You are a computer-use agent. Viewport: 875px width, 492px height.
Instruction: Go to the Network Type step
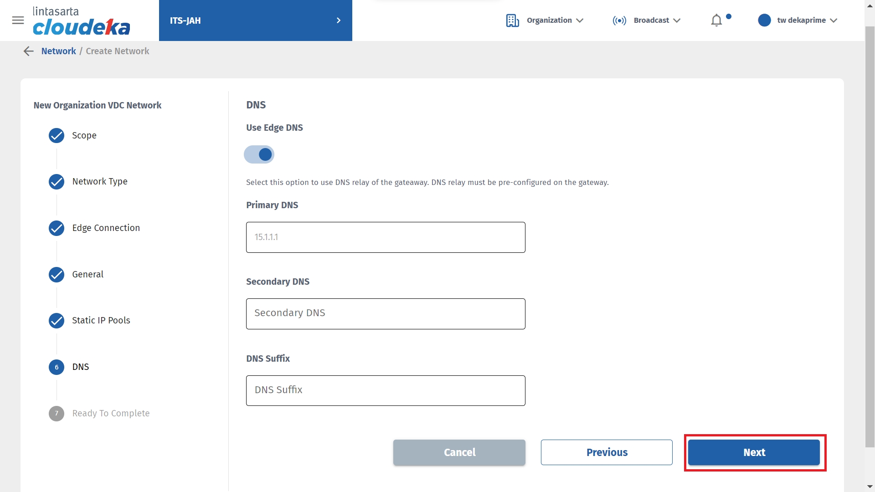(100, 182)
